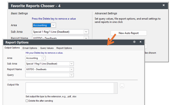The height and width of the screenshot is (105, 170).
Task: Expand Report Name dropdown in Favorite Reports Chooser
Action: [x=86, y=38]
